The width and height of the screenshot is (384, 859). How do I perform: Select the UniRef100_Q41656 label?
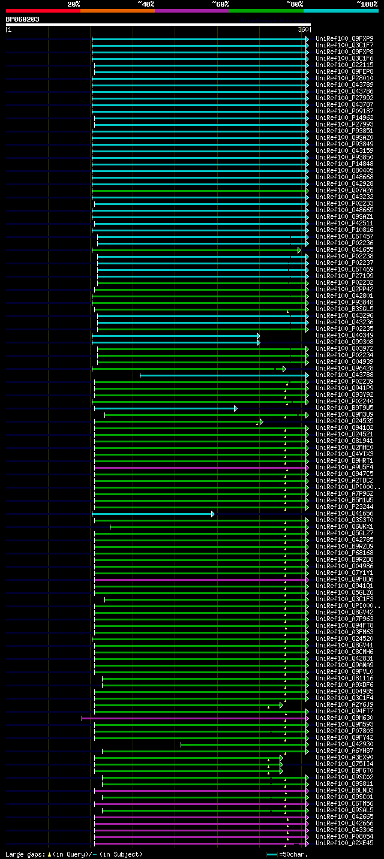pyautogui.click(x=345, y=513)
